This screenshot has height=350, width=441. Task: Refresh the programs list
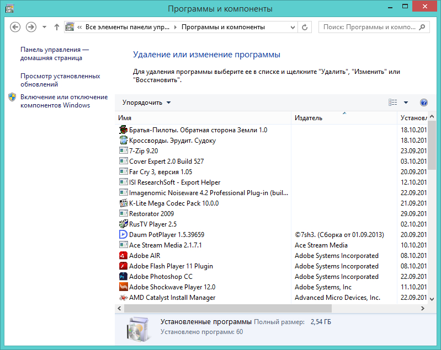click(305, 27)
